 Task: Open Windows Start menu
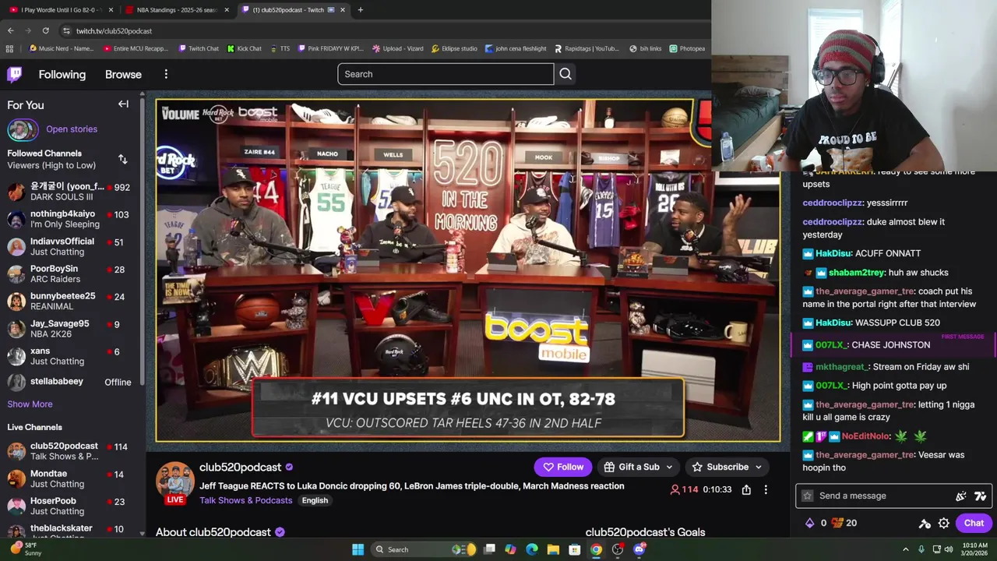358,549
